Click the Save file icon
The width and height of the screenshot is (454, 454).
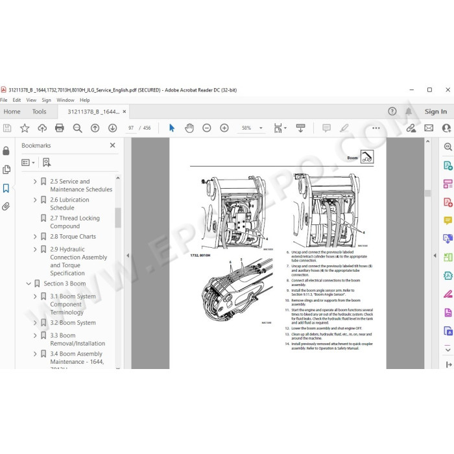7,128
